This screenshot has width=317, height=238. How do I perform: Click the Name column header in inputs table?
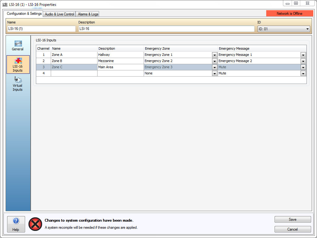click(74, 48)
